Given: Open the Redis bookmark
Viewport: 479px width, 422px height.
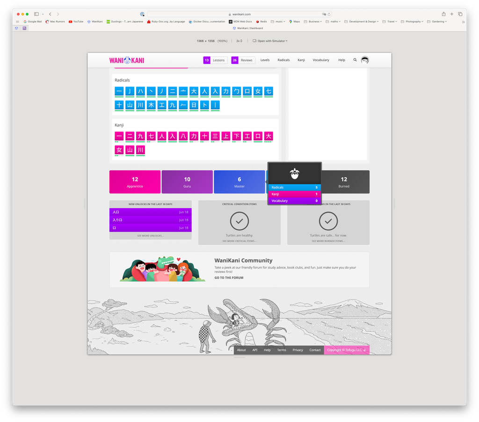Looking at the screenshot, I should click(x=261, y=22).
